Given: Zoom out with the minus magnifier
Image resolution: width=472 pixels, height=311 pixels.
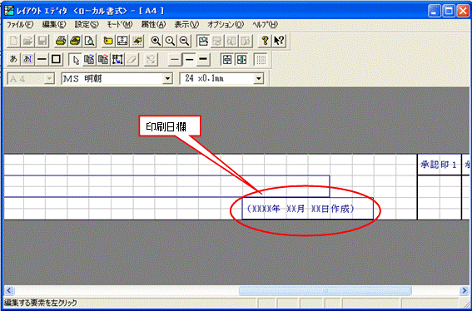Looking at the screenshot, I should coord(185,41).
